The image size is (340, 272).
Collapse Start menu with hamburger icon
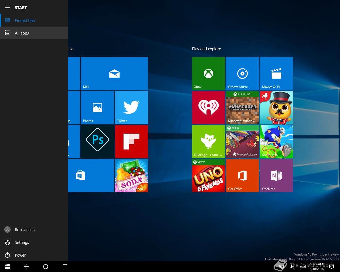pyautogui.click(x=7, y=7)
